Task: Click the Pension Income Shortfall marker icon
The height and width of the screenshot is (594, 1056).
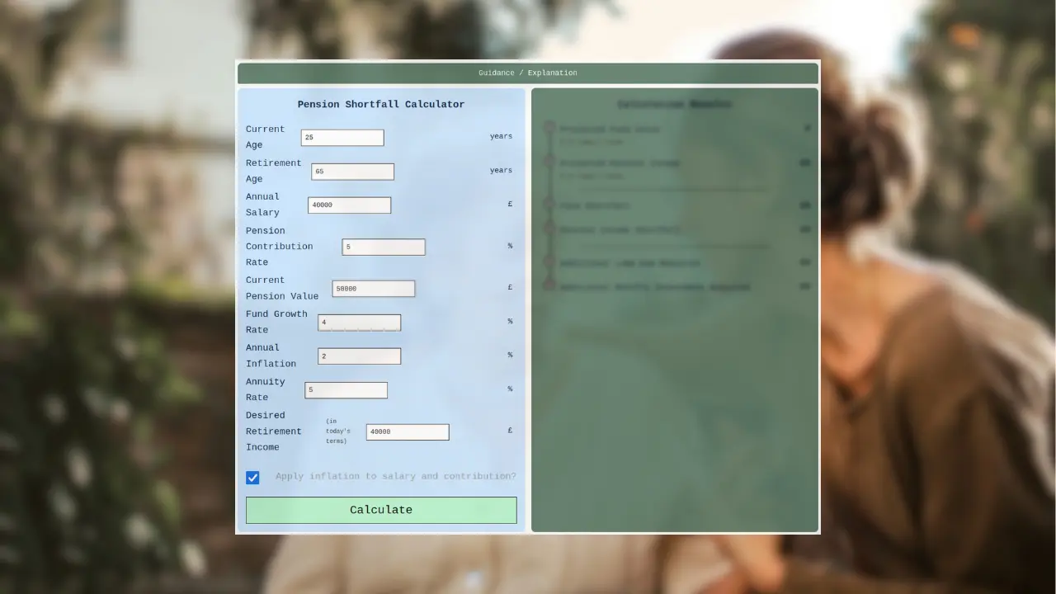Action: 549,229
